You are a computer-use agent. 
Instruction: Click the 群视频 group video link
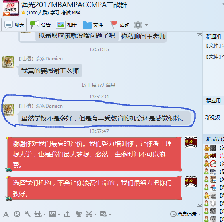click(x=212, y=117)
